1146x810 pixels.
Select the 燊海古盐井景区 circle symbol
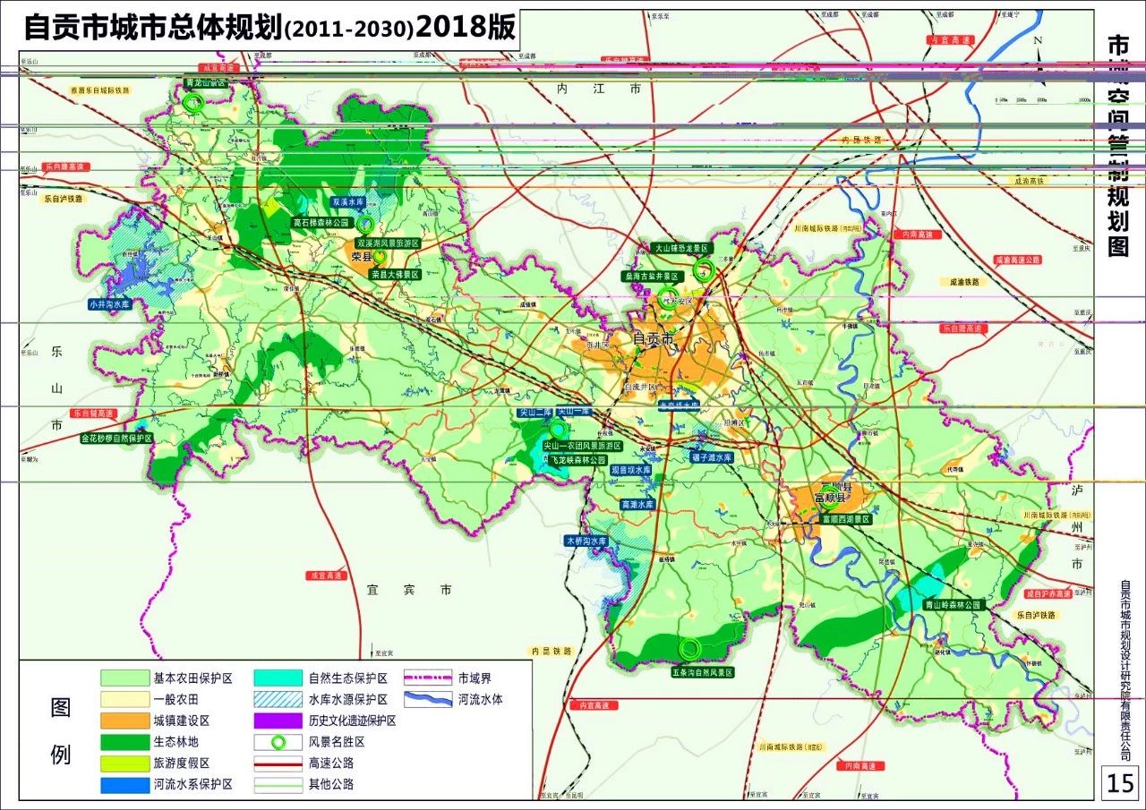coord(668,298)
